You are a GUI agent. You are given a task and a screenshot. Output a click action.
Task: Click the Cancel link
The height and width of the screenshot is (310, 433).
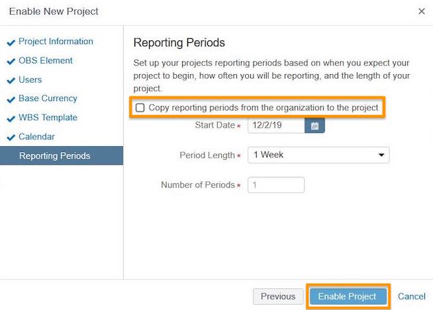(x=411, y=297)
